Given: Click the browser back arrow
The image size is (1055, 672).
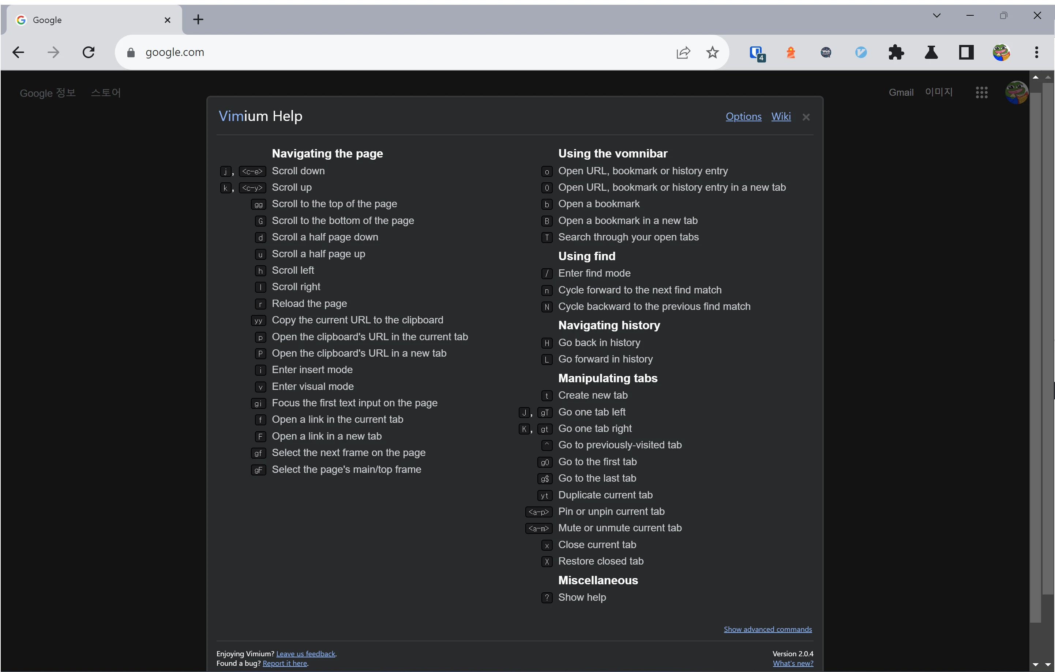Looking at the screenshot, I should [x=18, y=53].
